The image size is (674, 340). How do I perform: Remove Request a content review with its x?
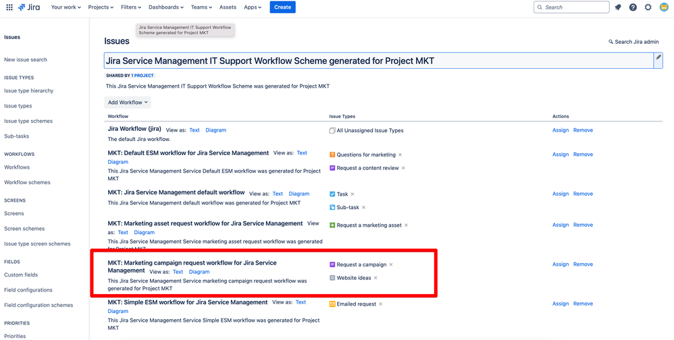pyautogui.click(x=403, y=168)
